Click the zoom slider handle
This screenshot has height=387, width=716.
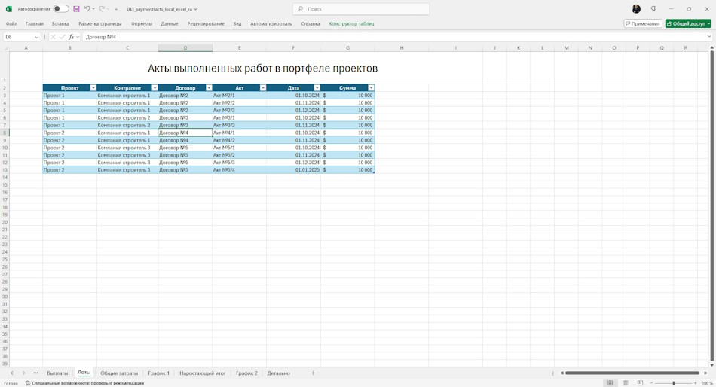(674, 383)
